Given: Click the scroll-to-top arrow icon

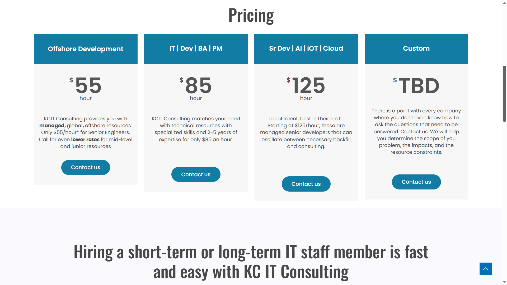Looking at the screenshot, I should coord(486,269).
